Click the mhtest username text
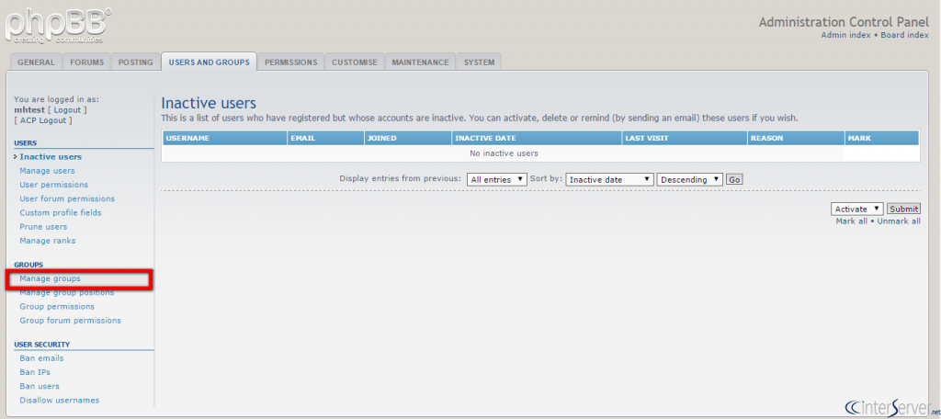The height and width of the screenshot is (419, 941). (29, 110)
